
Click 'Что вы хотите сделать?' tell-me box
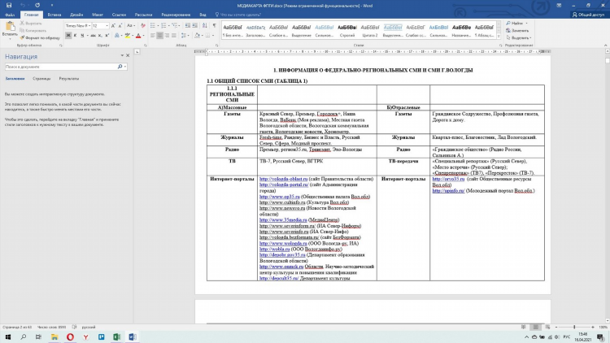[240, 15]
